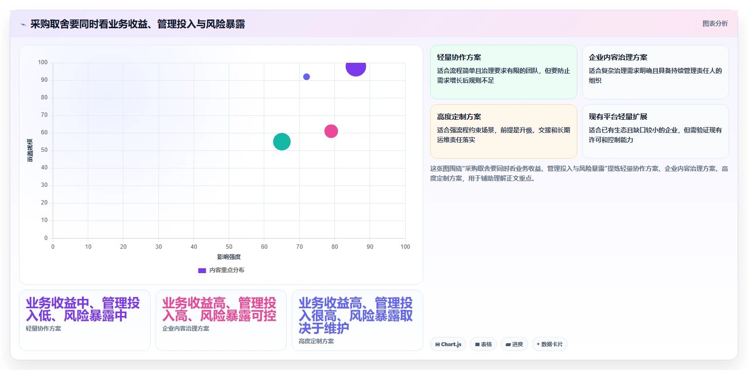
Task: Click the 高度定制方案 caption under blue stat
Action: tap(316, 341)
